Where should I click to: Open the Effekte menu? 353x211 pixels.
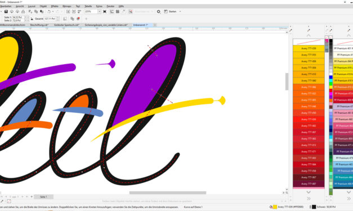(x=55, y=6)
